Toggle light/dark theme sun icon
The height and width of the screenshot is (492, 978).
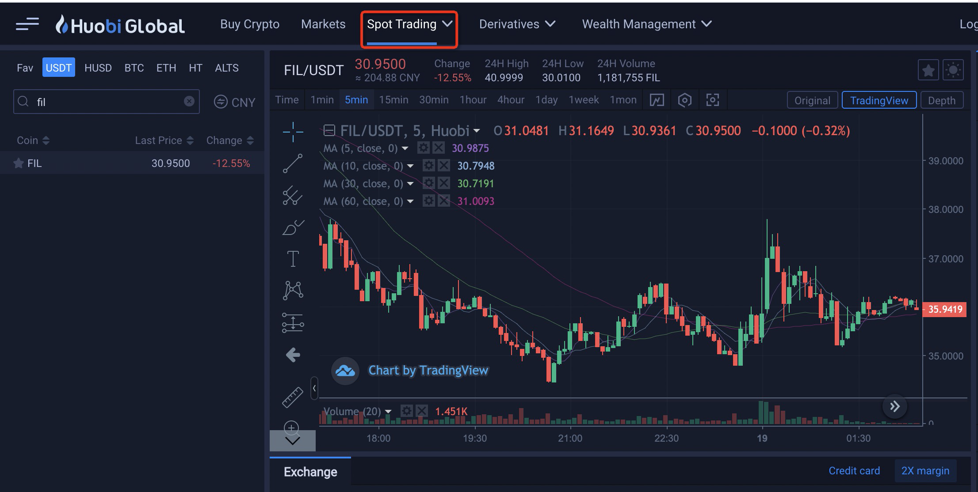pos(953,70)
